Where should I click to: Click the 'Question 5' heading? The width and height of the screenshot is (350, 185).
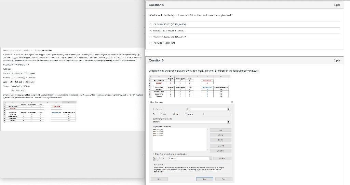pos(156,60)
